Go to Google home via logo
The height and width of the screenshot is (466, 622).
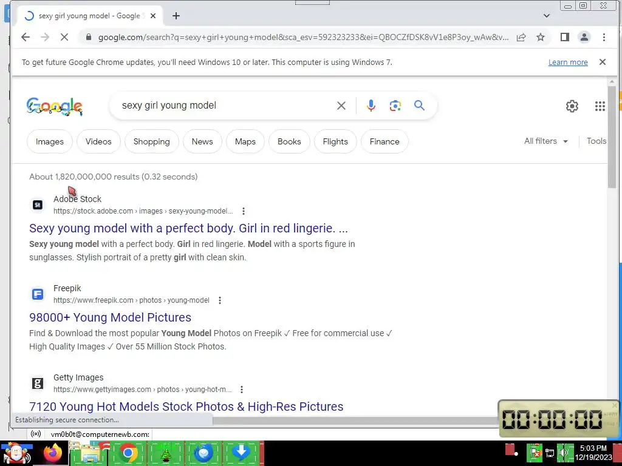click(54, 106)
